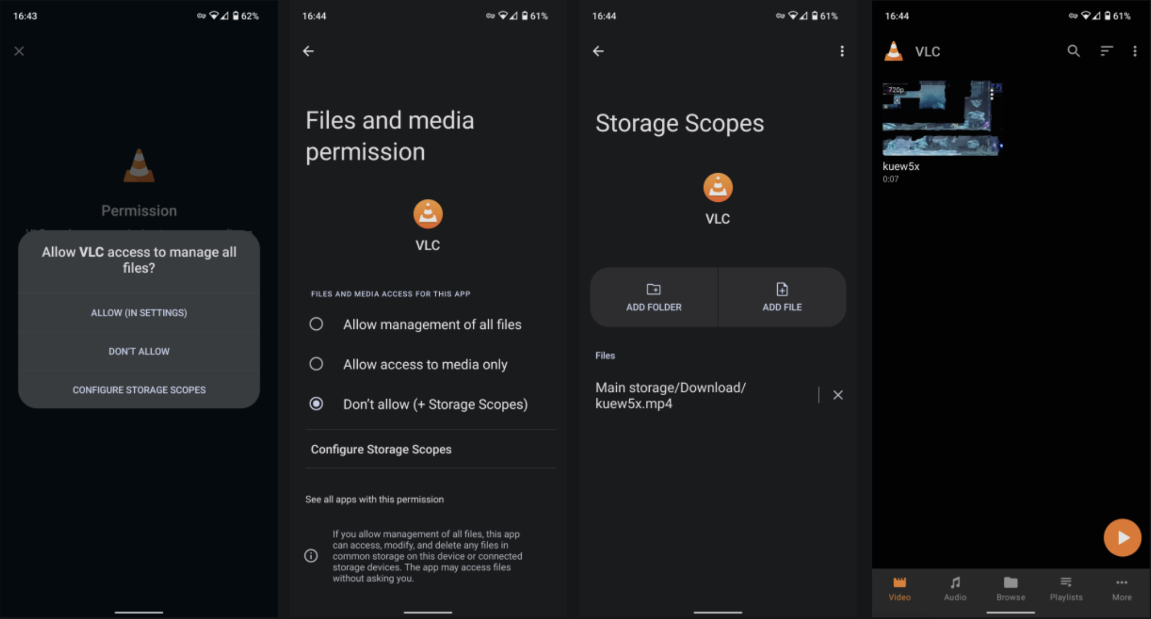Click DON'T ALLOW button in permission dialog
Image resolution: width=1151 pixels, height=619 pixels.
point(140,351)
